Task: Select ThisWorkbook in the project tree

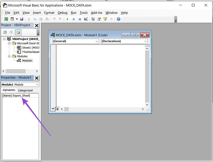Action: pyautogui.click(x=30, y=52)
